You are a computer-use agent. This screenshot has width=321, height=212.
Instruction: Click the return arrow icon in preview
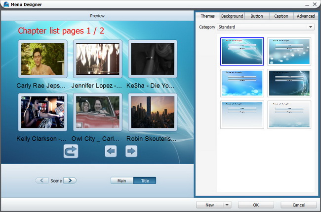[x=71, y=151]
